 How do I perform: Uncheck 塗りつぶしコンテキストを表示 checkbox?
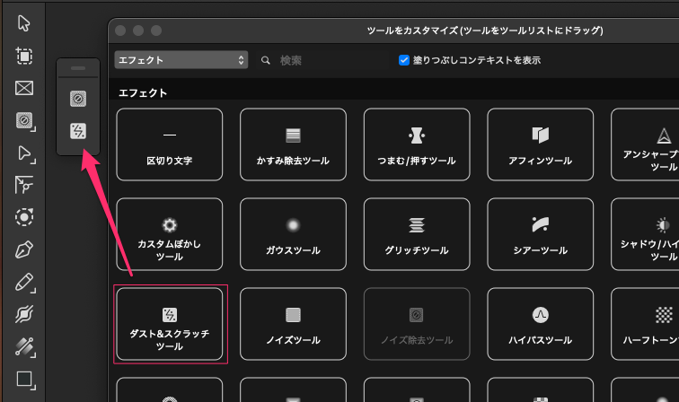pyautogui.click(x=404, y=60)
